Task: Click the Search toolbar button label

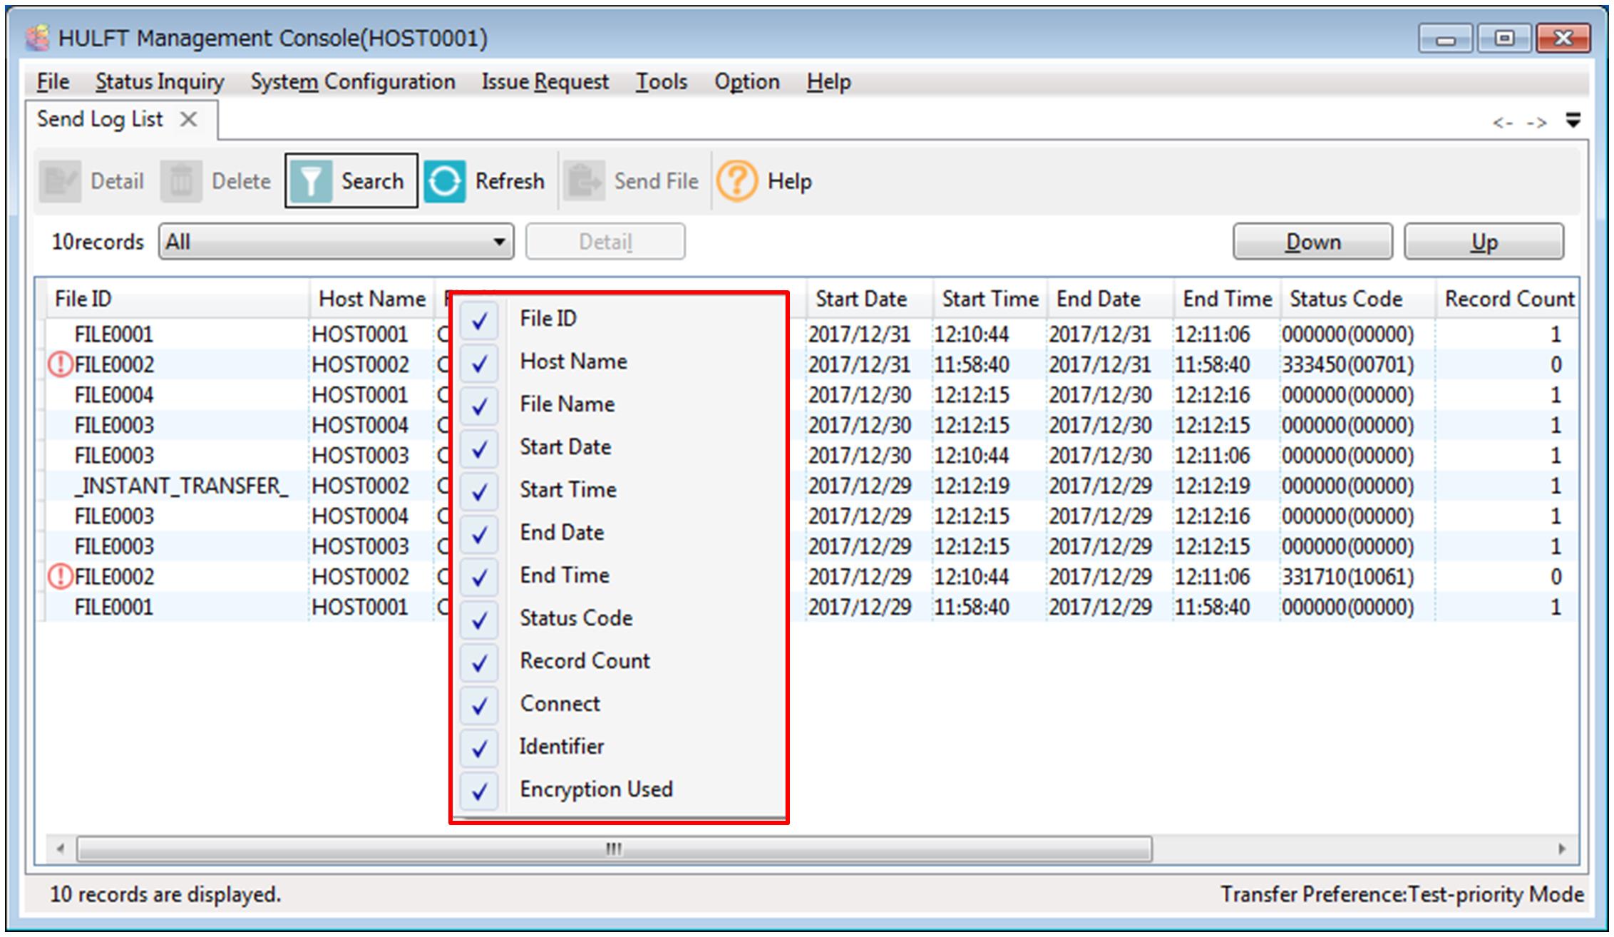Action: [x=372, y=181]
